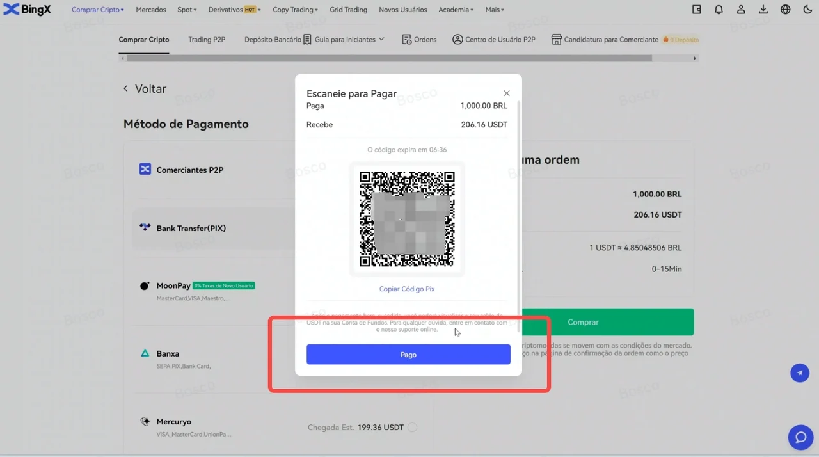This screenshot has height=457, width=819.
Task: Expand the Comprar Cripto dropdown menu
Action: (98, 10)
